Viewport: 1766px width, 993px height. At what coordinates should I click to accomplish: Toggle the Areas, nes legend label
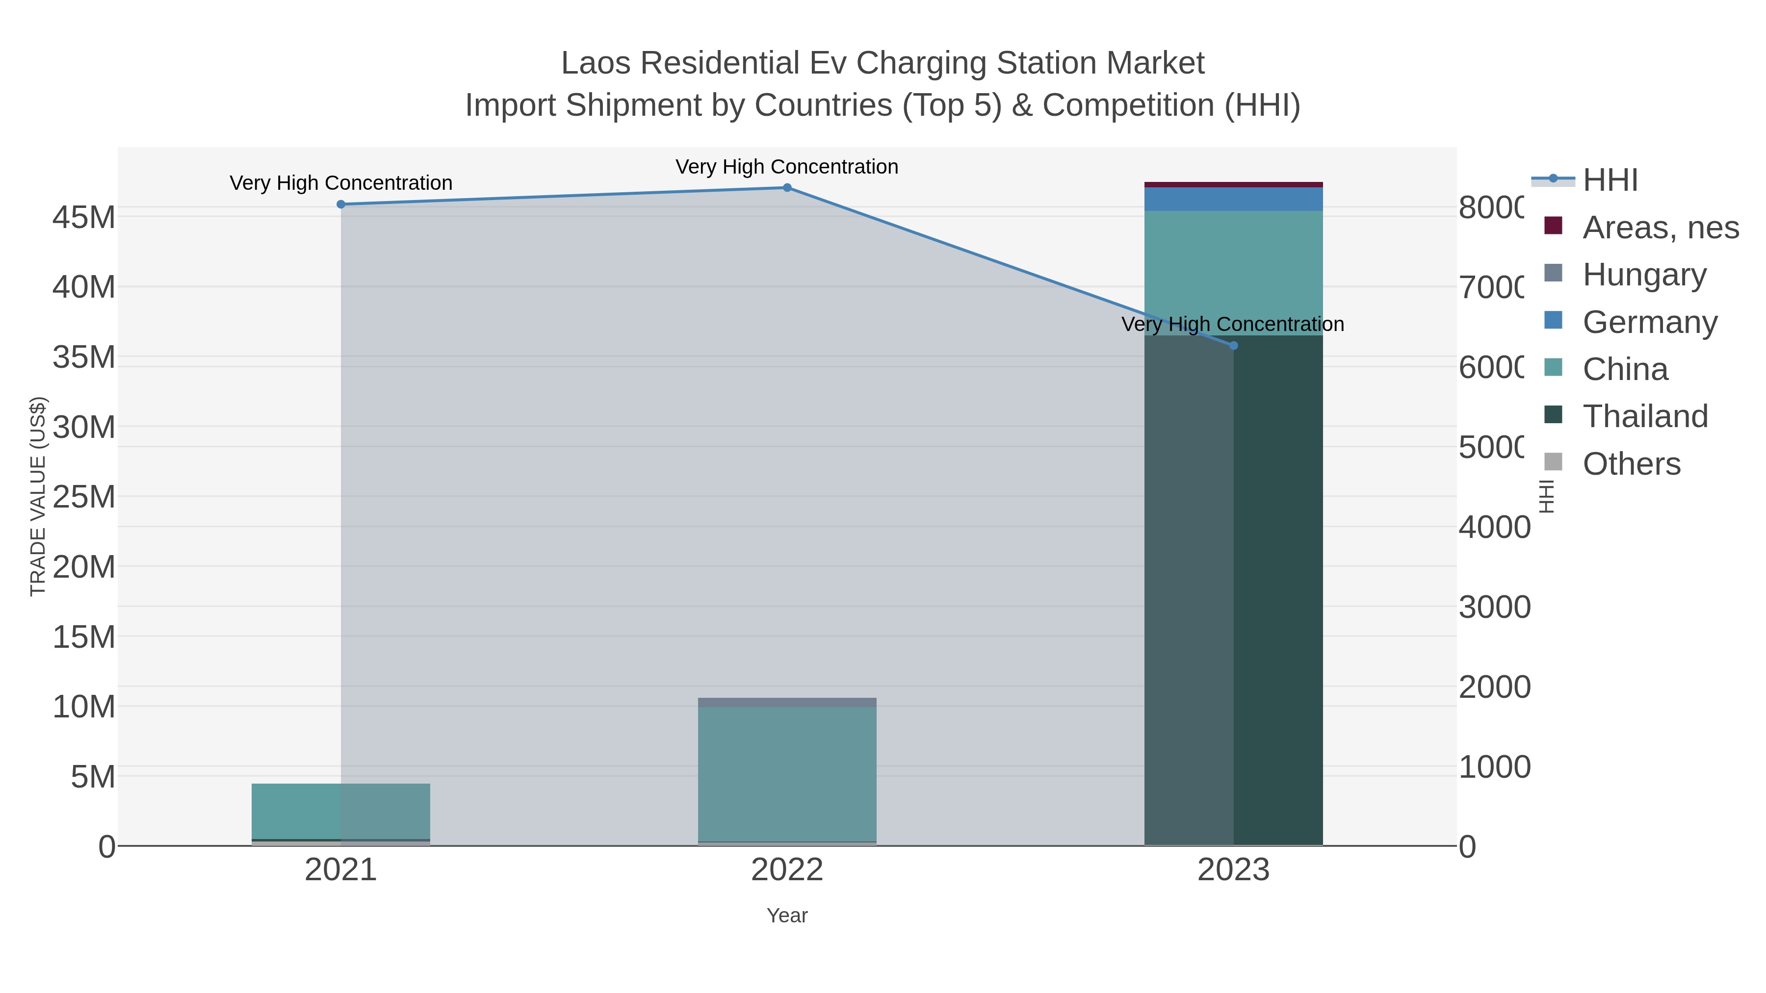click(x=1661, y=228)
